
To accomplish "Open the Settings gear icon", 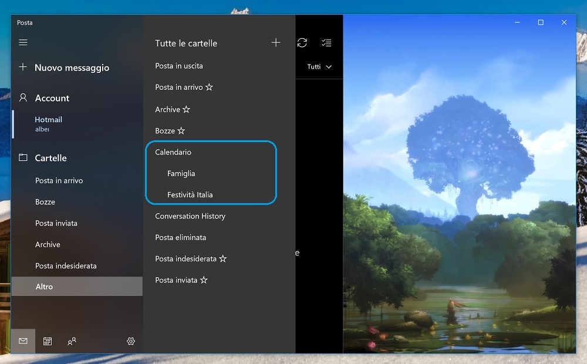I will click(131, 341).
